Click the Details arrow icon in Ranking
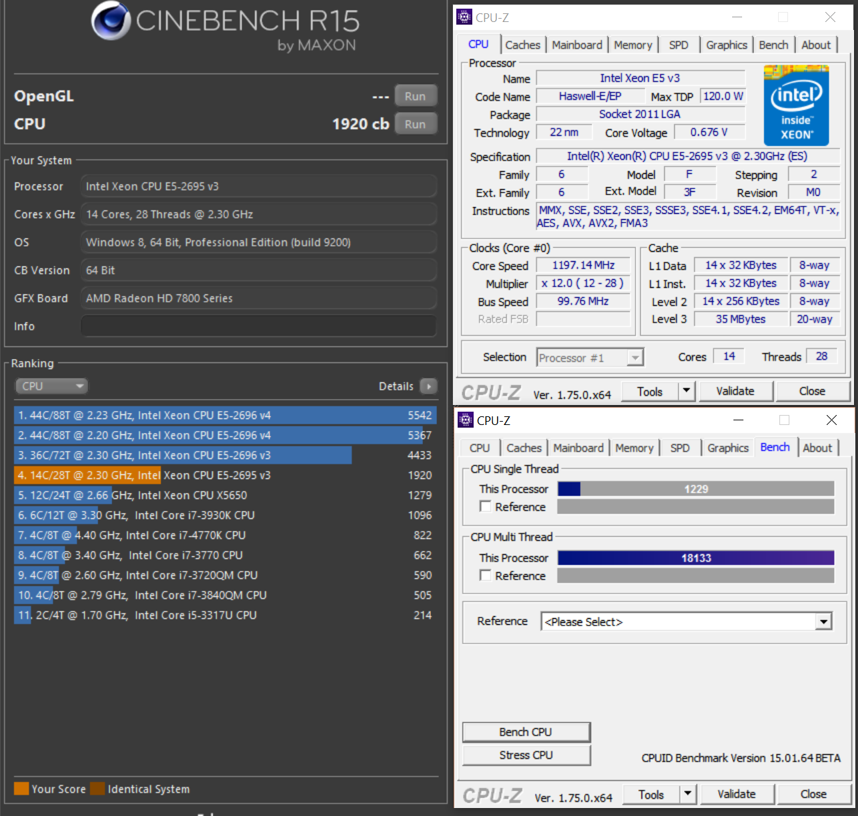This screenshot has width=858, height=816. click(429, 386)
